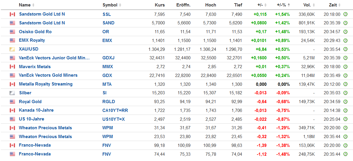Click the clock icon in the Maverix Metals row
Screen dimensions: 353x161
tap(346, 67)
